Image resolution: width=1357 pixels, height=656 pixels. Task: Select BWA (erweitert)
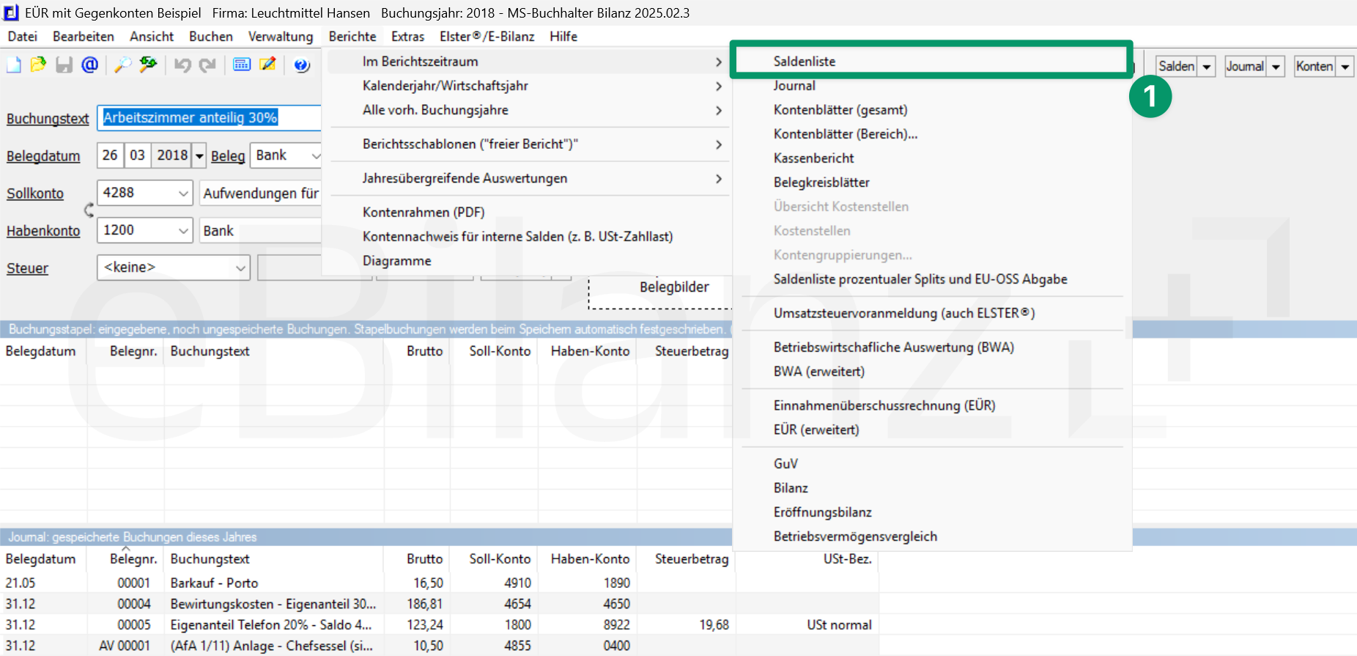[x=932, y=372]
